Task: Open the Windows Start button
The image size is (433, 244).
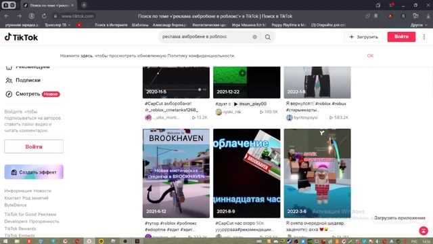Action: tap(5, 241)
